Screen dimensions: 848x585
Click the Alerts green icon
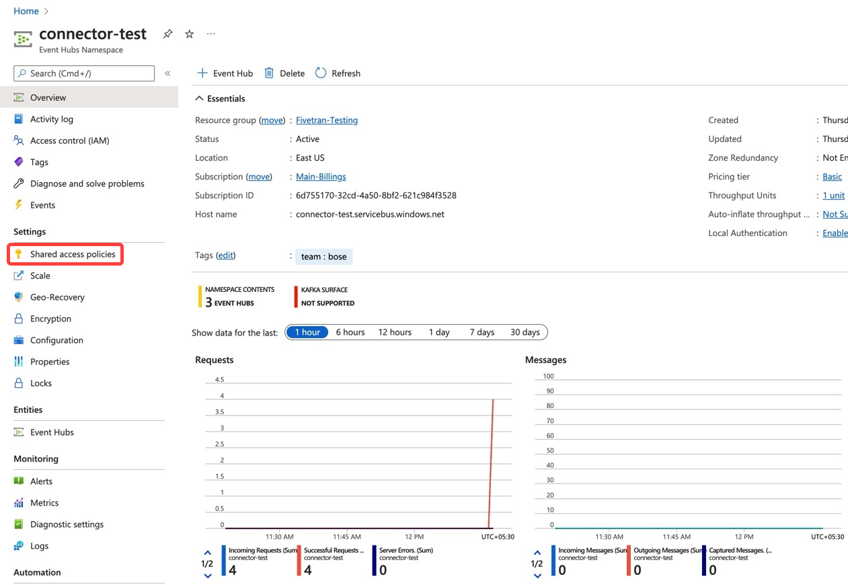[19, 481]
